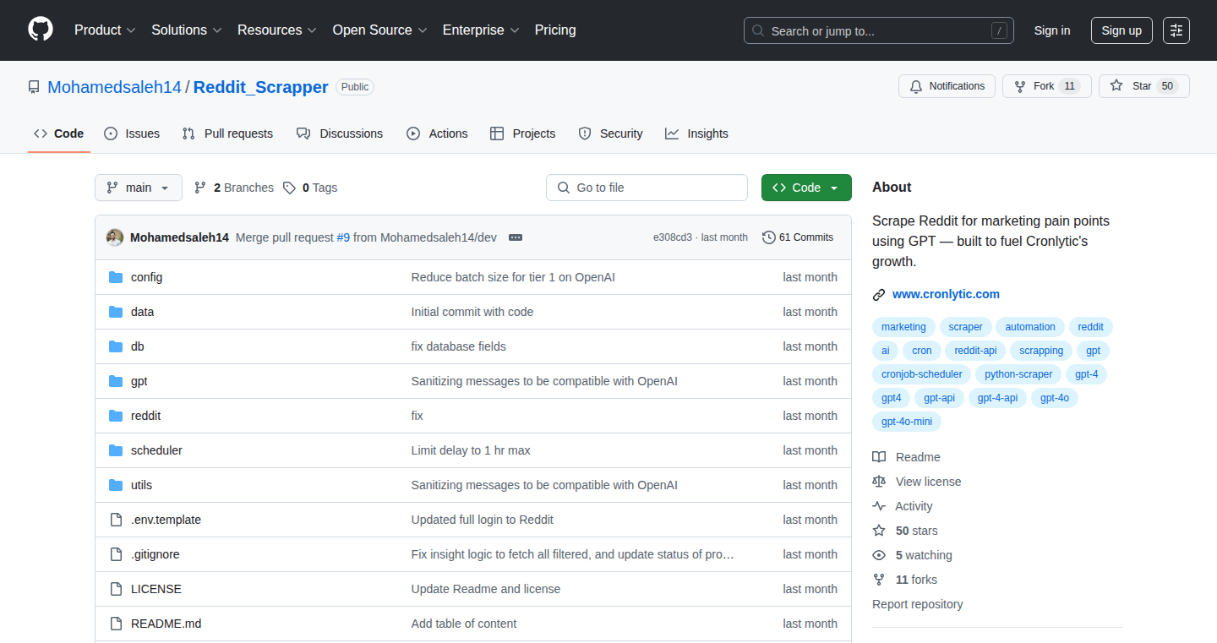Expand the Product menu
The width and height of the screenshot is (1217, 643).
coord(105,30)
